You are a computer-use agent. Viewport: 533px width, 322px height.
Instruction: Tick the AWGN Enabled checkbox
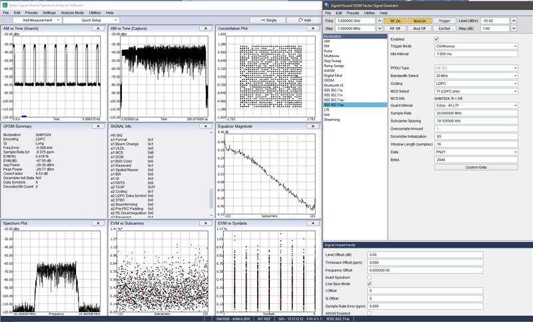pos(370,313)
